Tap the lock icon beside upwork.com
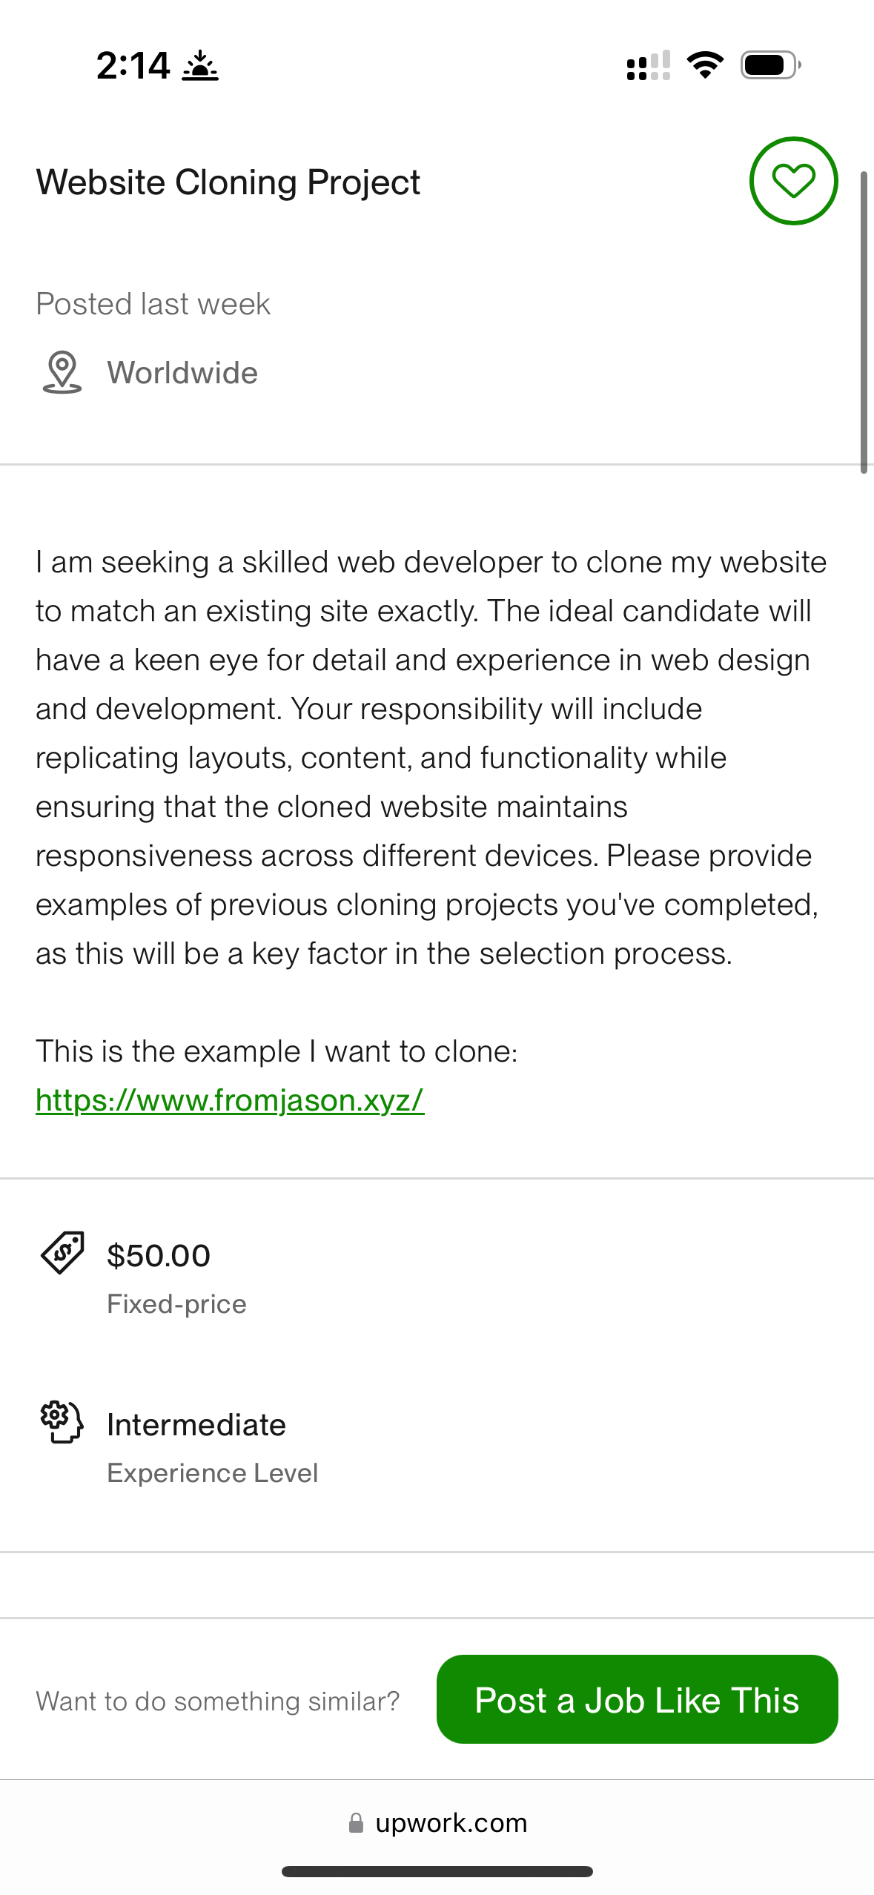Image resolution: width=874 pixels, height=1895 pixels. click(356, 1822)
